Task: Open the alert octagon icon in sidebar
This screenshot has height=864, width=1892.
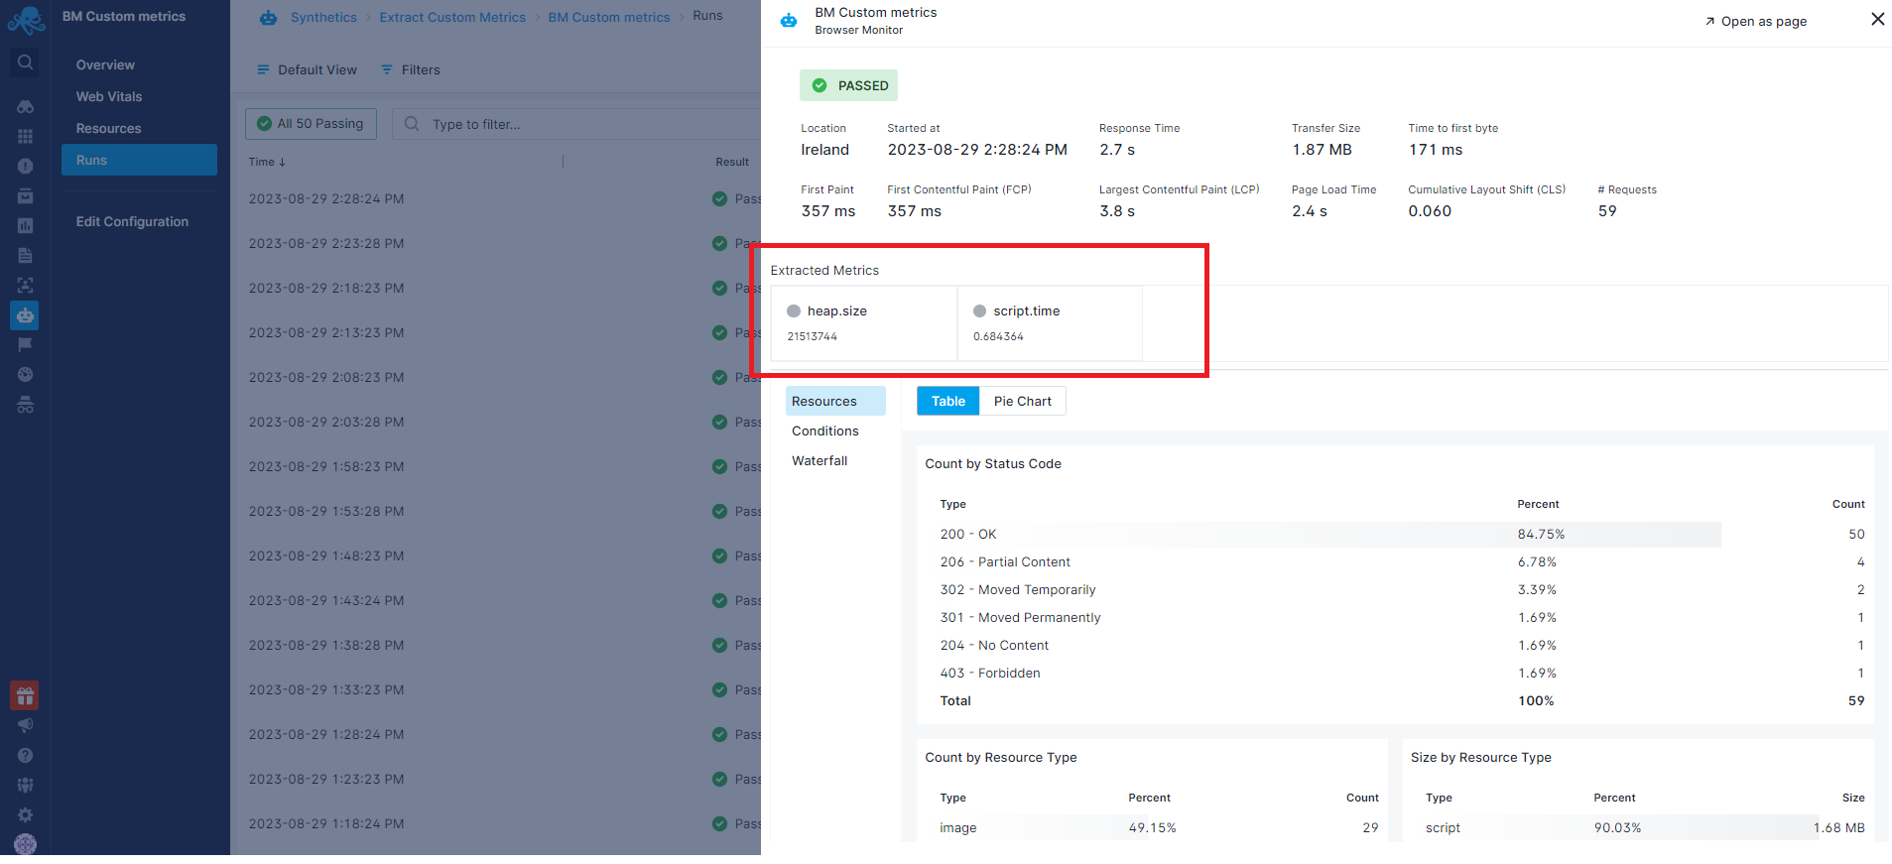Action: (26, 166)
